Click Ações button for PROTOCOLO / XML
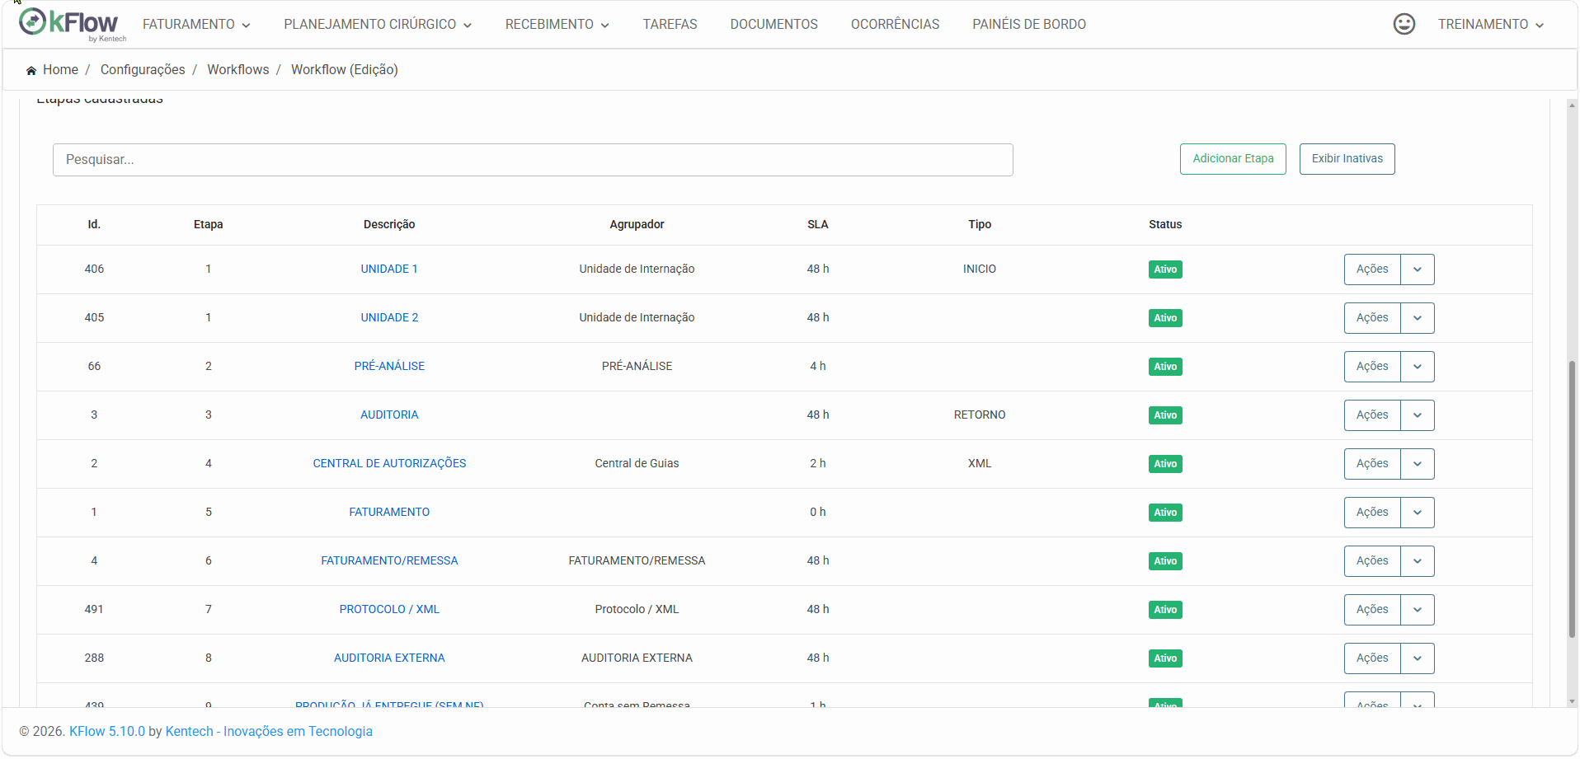Image resolution: width=1580 pixels, height=759 pixels. pyautogui.click(x=1372, y=610)
